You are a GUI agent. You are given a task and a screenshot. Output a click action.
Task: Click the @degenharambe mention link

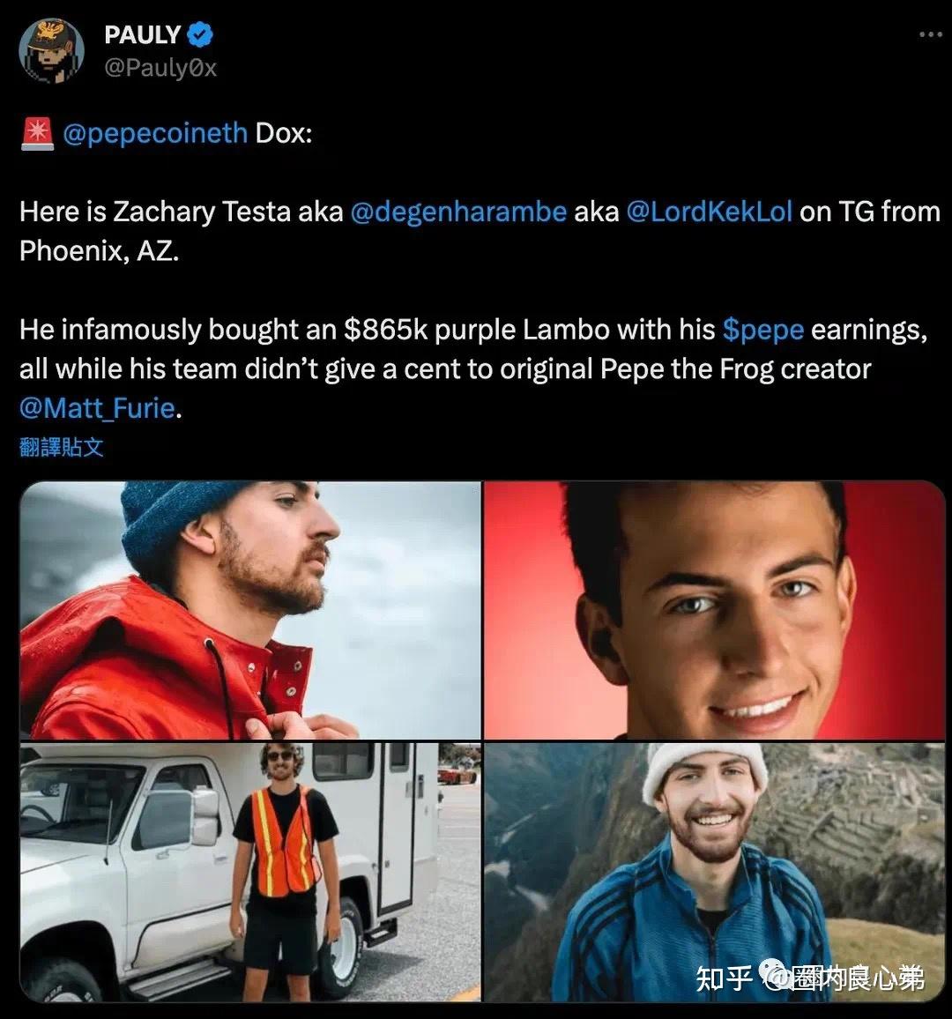click(x=457, y=212)
